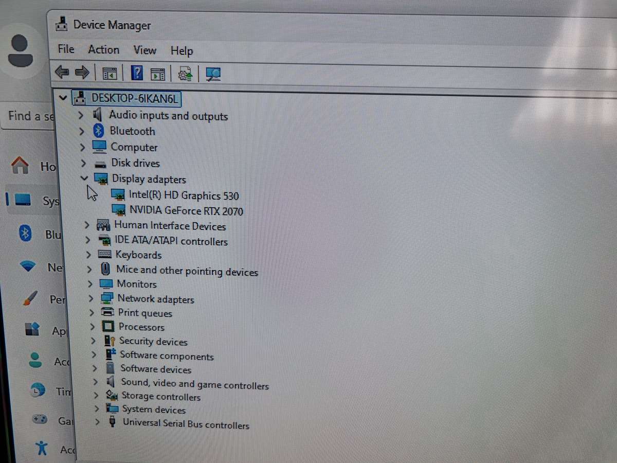617x463 pixels.
Task: Click the Update device driver toolbar icon
Action: (185, 74)
